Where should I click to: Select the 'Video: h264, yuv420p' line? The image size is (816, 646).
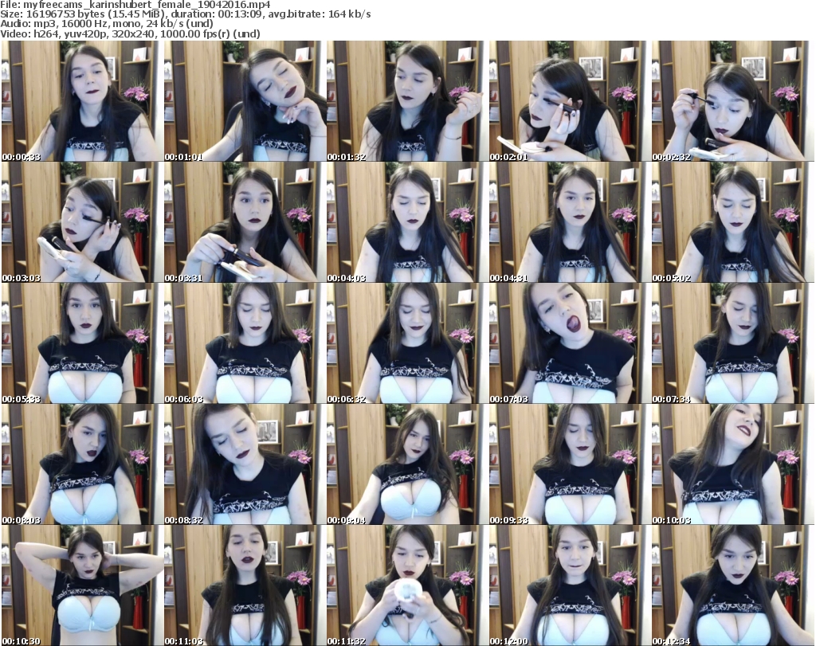(130, 33)
